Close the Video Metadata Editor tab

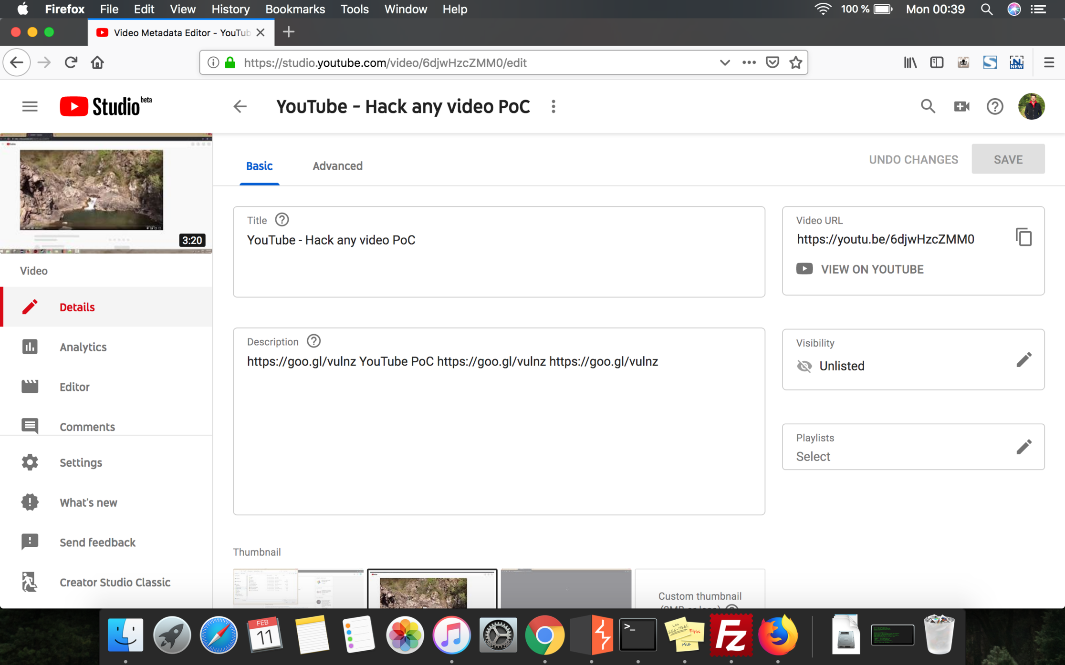tap(261, 32)
